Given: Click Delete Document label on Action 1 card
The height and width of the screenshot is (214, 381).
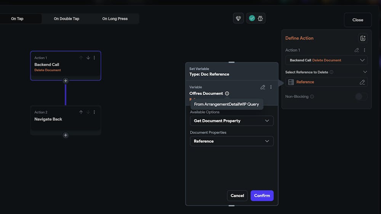Looking at the screenshot, I should click(48, 70).
